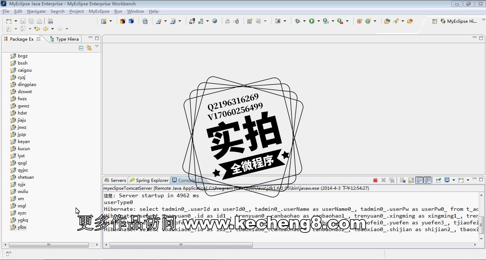Screen dimensions: 486x260
Task: Open the Search flashlight dropdown arrow
Action: coord(403,21)
